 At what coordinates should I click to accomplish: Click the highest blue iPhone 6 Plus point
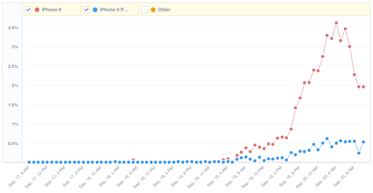pos(327,139)
